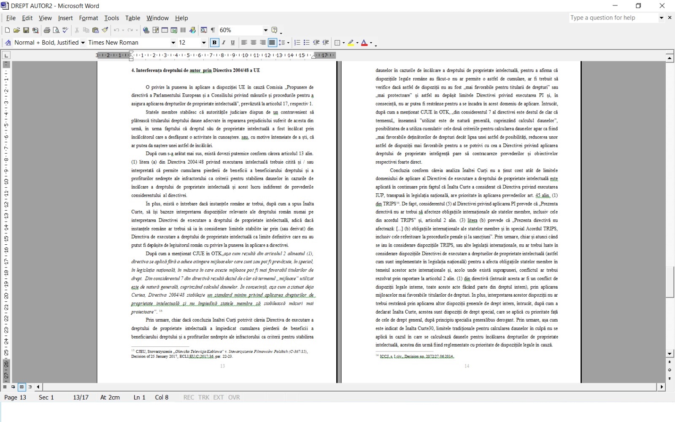Click the vertical scrollbar thumb
The image size is (675, 422).
670,282
